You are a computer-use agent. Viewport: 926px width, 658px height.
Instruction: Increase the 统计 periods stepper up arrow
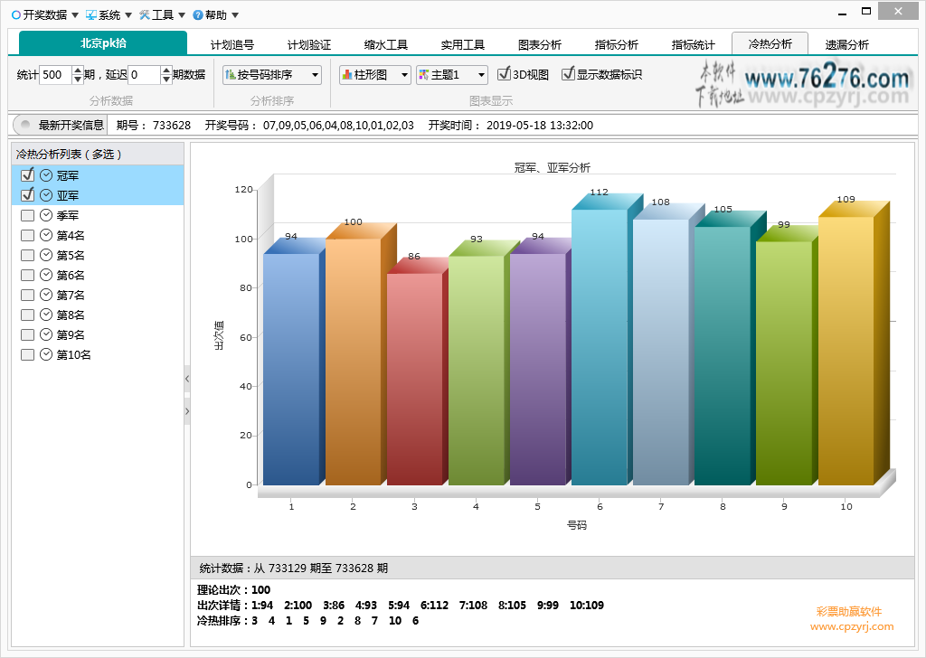[x=78, y=70]
